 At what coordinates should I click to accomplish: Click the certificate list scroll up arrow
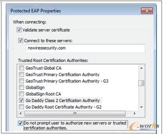tap(141, 68)
